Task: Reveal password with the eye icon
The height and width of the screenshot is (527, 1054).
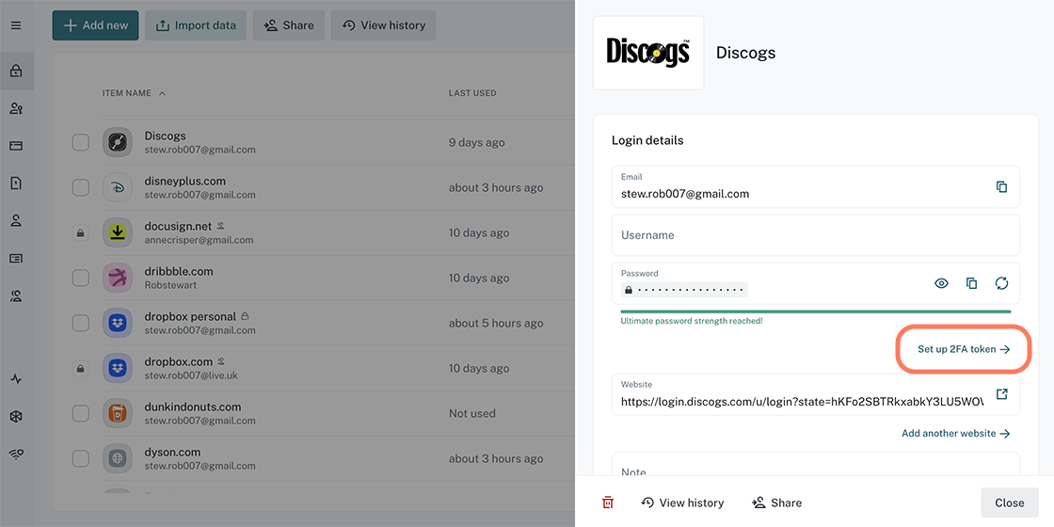Action: point(941,283)
